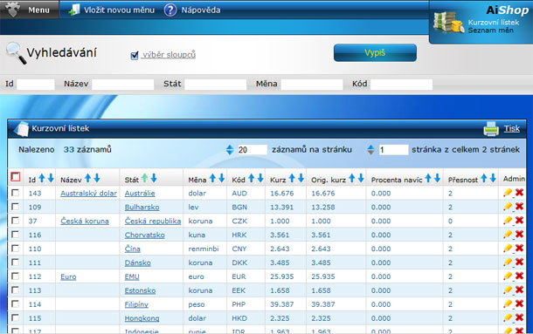The image size is (533, 334).
Task: Click the Vložit novou měnu icon
Action: pos(73,10)
